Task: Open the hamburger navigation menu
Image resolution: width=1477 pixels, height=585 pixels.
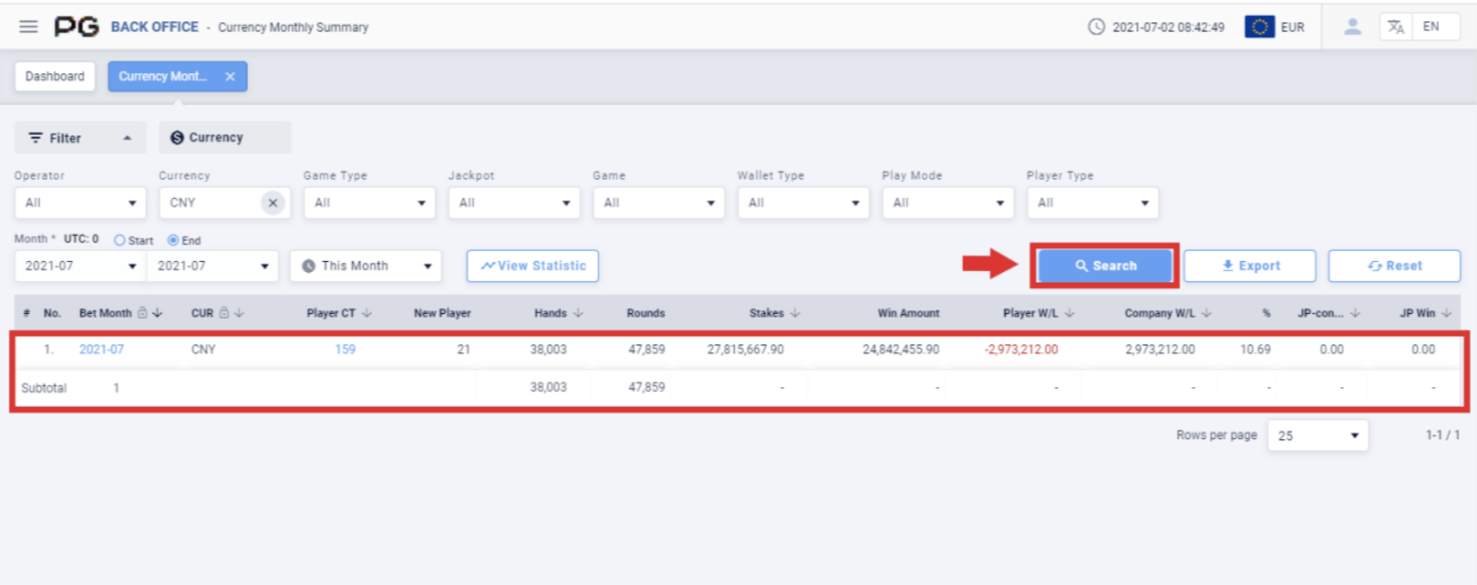Action: (x=29, y=27)
